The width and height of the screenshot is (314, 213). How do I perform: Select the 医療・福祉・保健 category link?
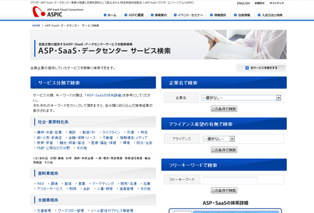click(103, 143)
